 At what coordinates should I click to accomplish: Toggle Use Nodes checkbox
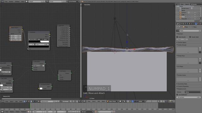coord(61,101)
